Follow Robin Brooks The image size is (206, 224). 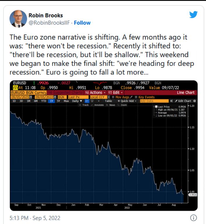(82, 23)
